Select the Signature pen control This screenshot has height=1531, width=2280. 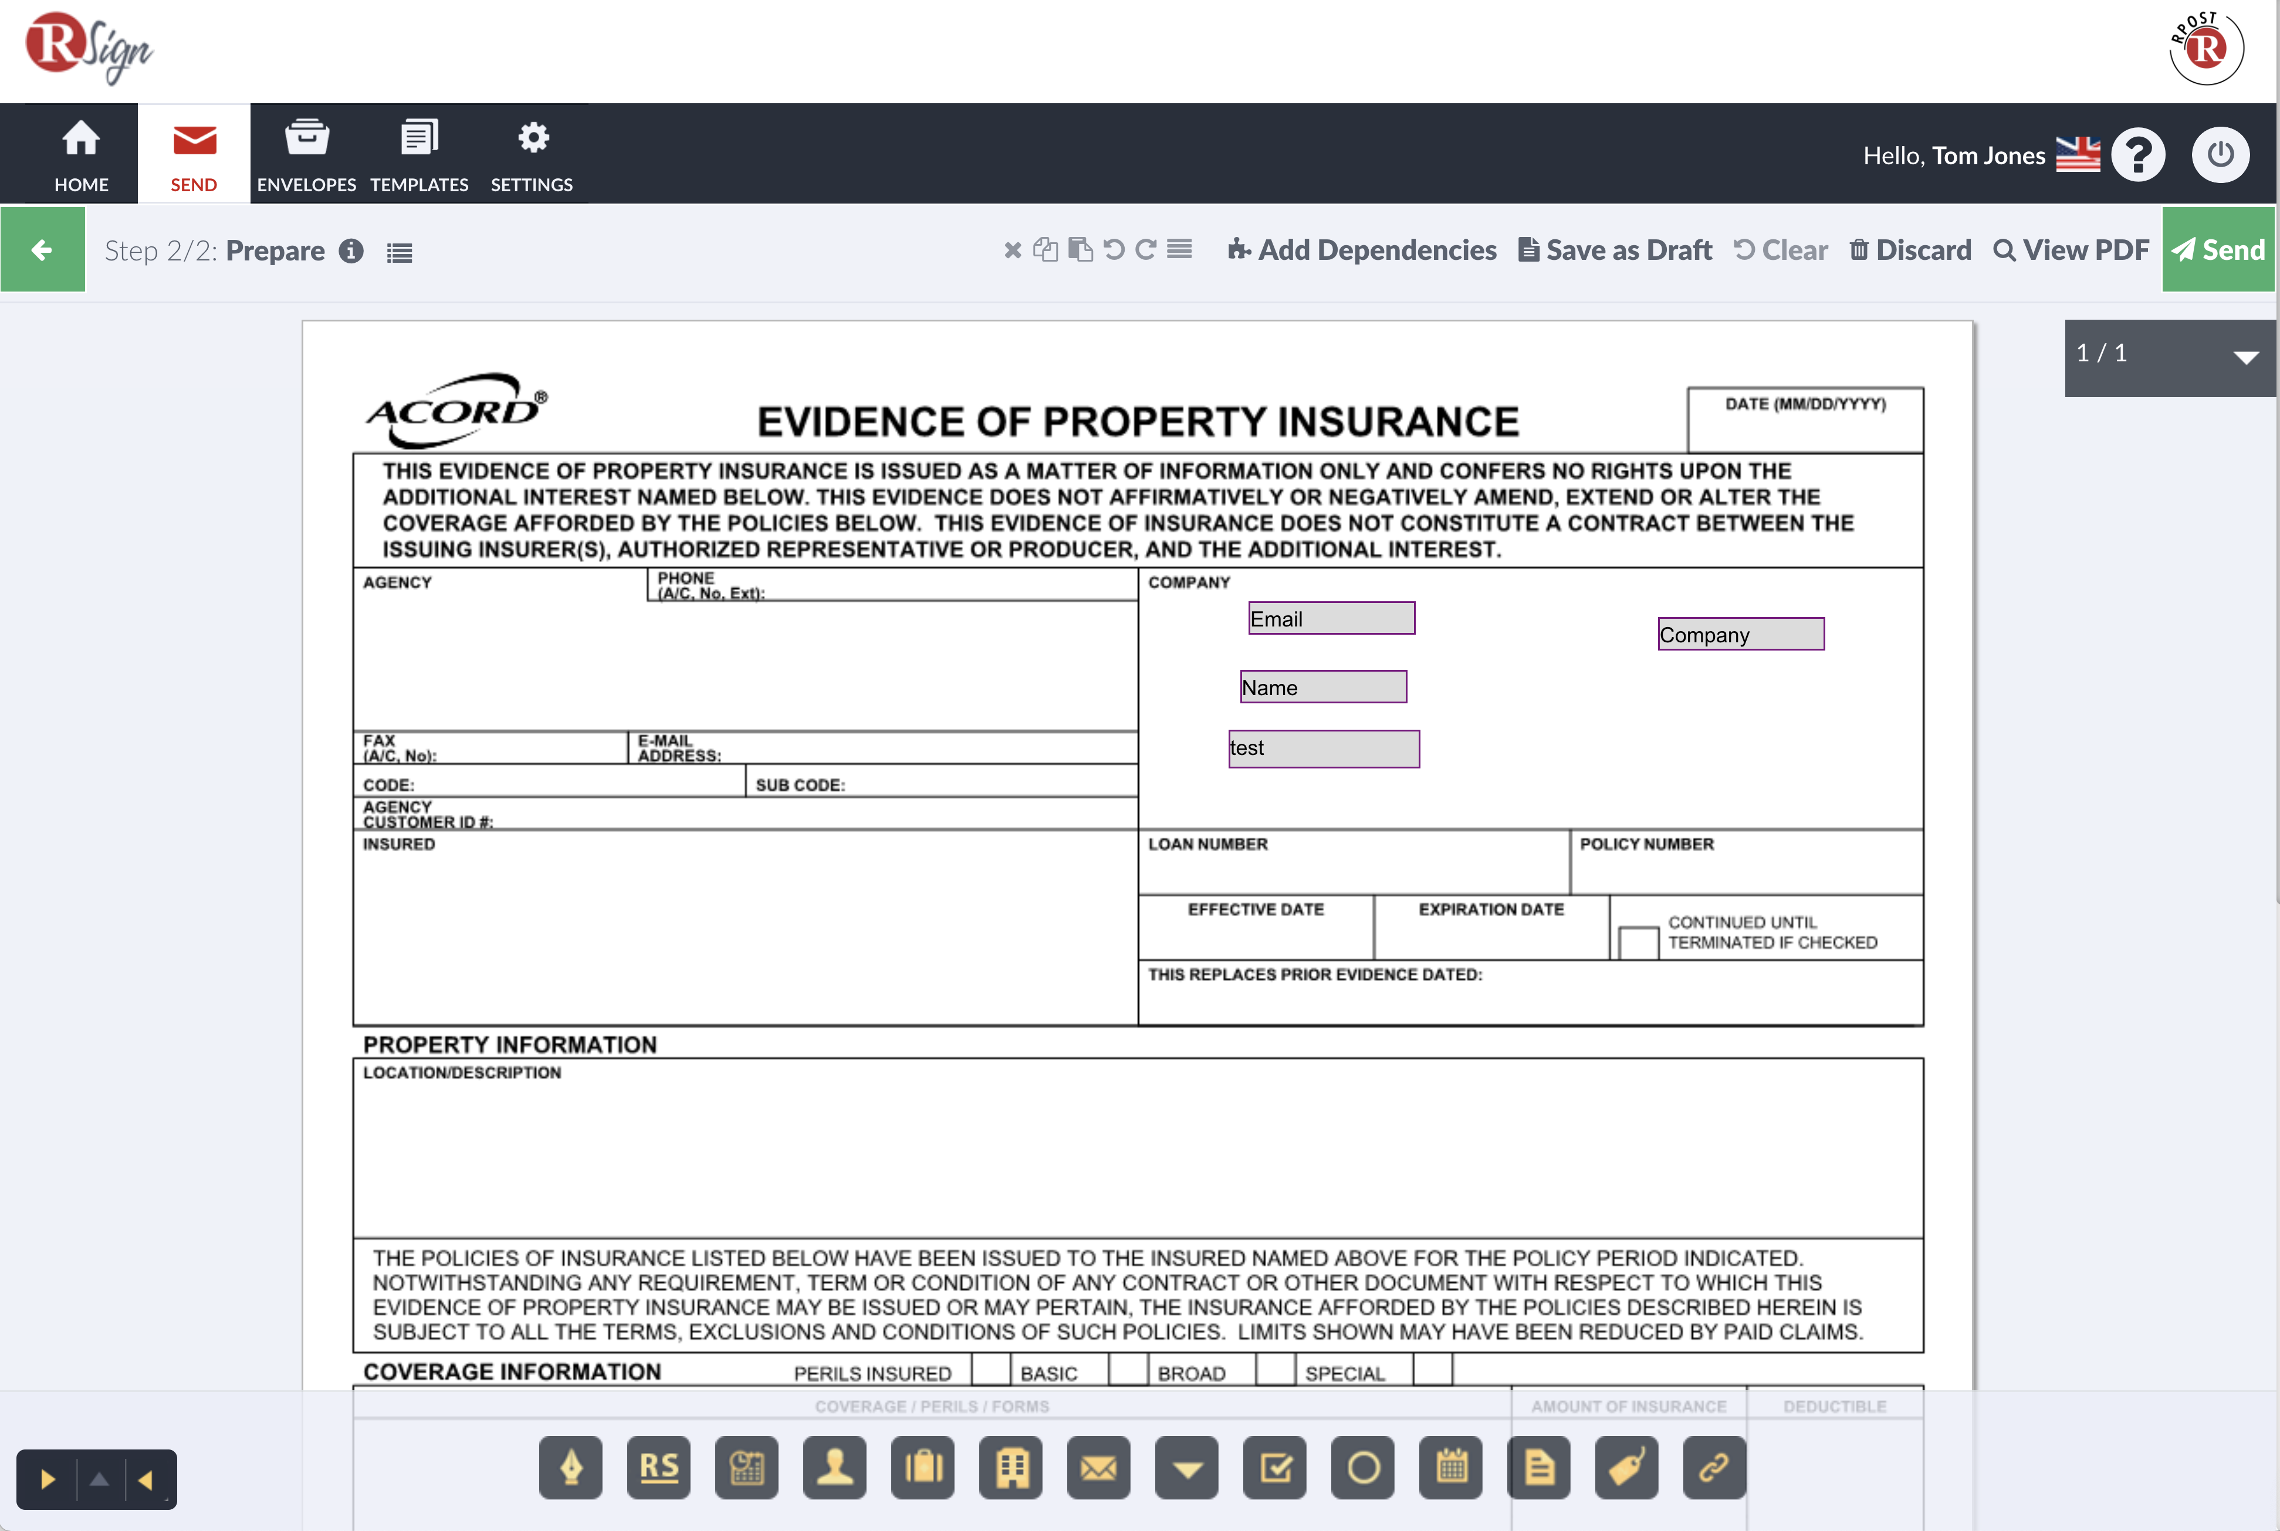point(570,1466)
